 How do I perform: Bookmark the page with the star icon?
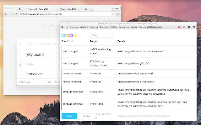[x=113, y=14]
